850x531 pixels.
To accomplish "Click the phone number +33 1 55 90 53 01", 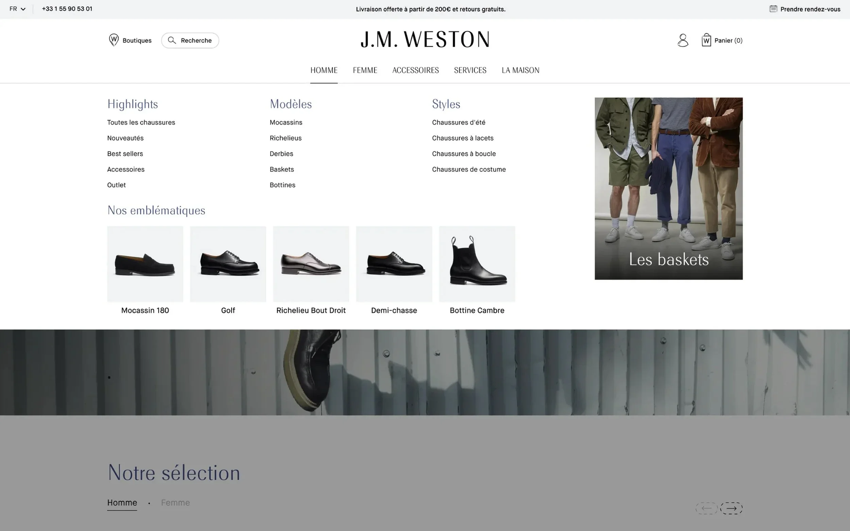I will pyautogui.click(x=67, y=9).
